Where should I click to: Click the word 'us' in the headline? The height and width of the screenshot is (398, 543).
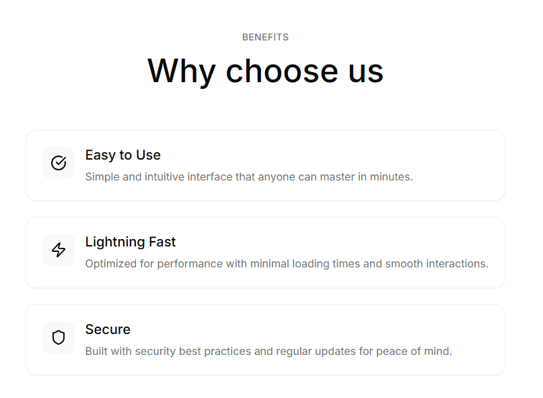point(365,71)
